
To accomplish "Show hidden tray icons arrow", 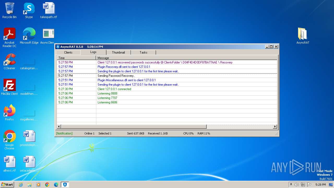I will pos(291,185).
